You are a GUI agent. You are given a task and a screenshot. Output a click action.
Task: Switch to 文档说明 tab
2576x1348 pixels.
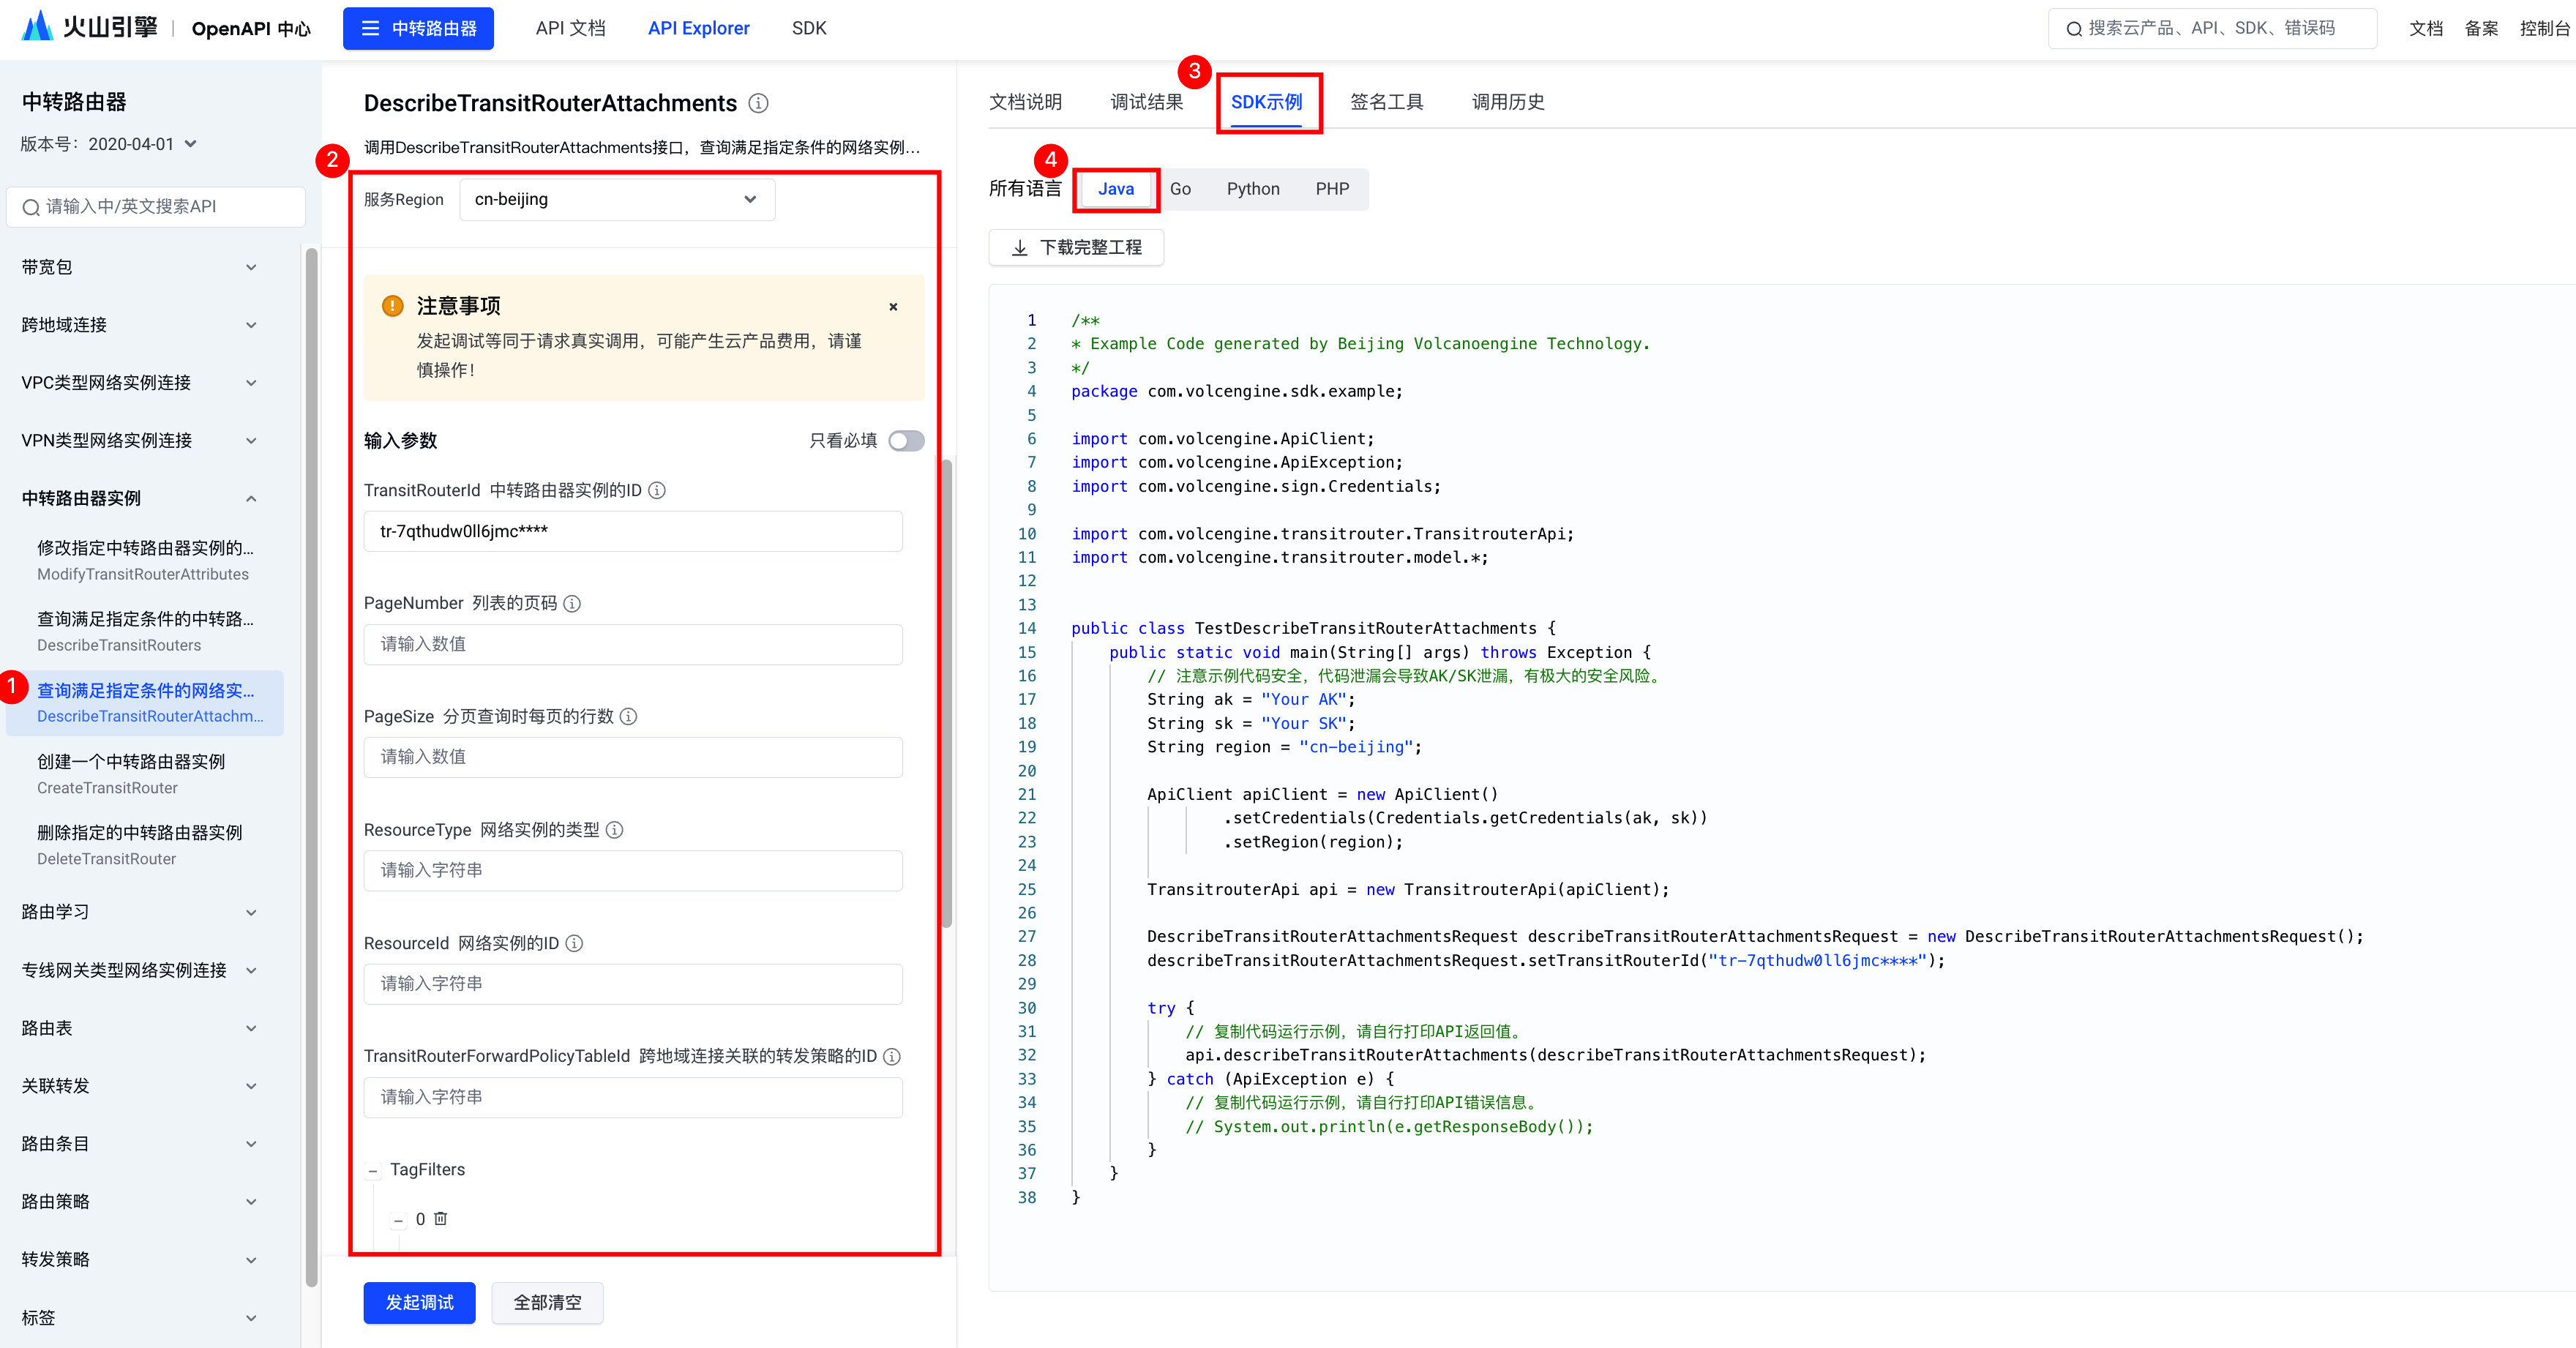1025,102
